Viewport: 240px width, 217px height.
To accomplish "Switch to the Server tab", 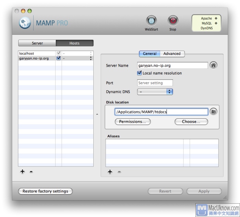I will coord(37,43).
